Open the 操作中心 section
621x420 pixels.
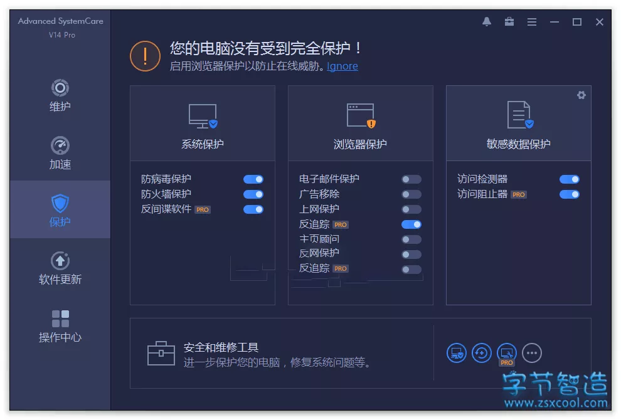pyautogui.click(x=60, y=326)
